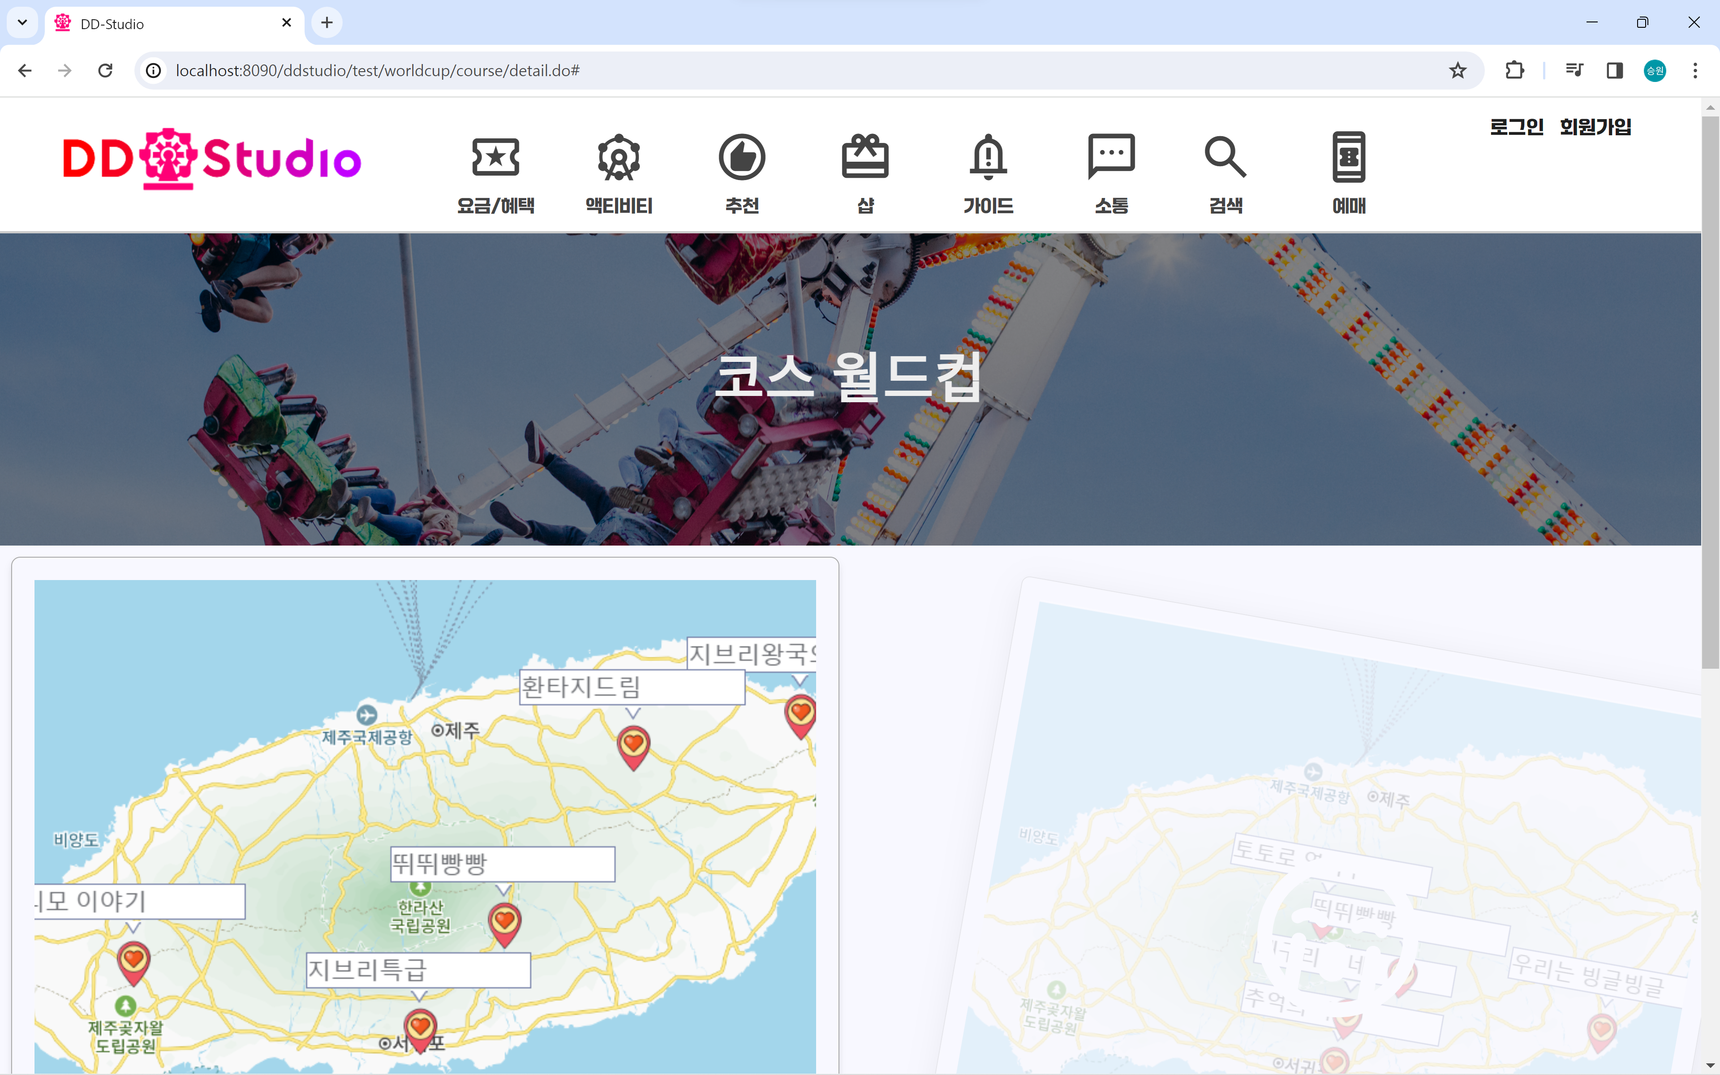Screen dimensions: 1720x1075
Task: Open the 액티비티 ferris wheel icon
Action: [619, 156]
